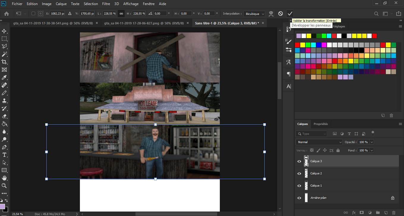
Task: Select the Paint Bucket tool
Action: point(4,124)
